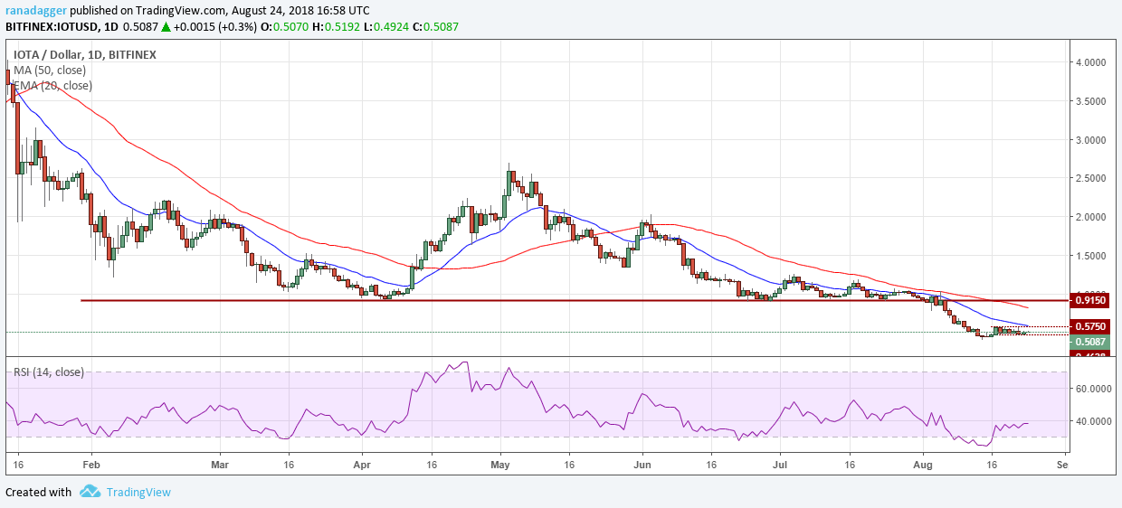Click the 3.5000 price axis value

point(1092,101)
